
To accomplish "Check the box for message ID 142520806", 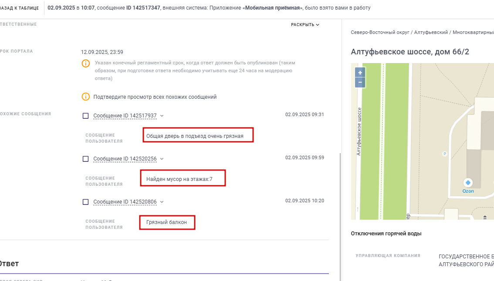I will [x=85, y=202].
